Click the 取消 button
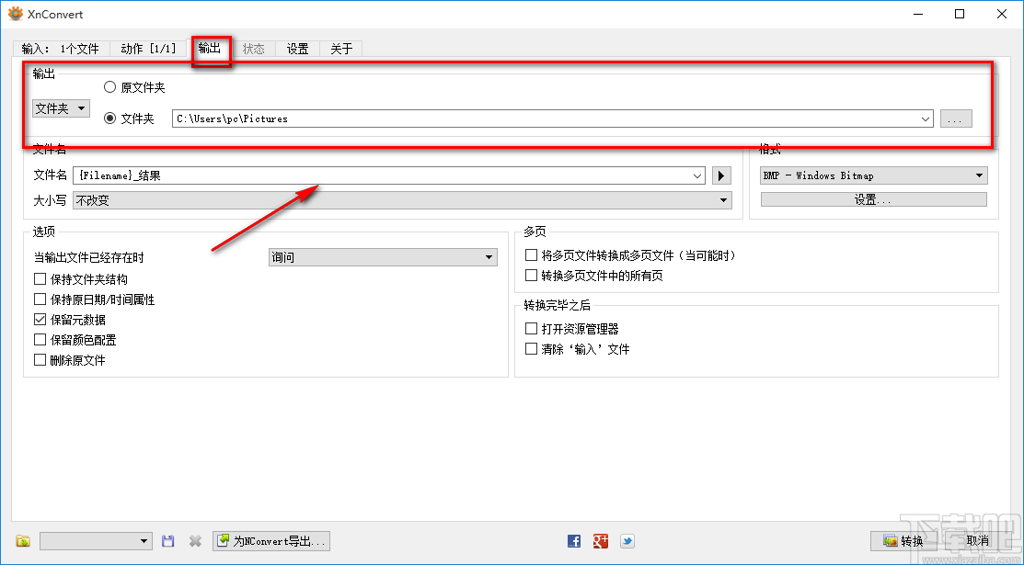 click(978, 541)
